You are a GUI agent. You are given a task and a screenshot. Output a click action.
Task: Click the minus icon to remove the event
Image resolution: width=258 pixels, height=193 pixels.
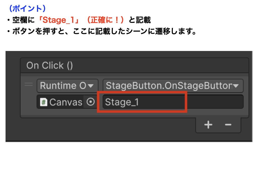pos(228,125)
